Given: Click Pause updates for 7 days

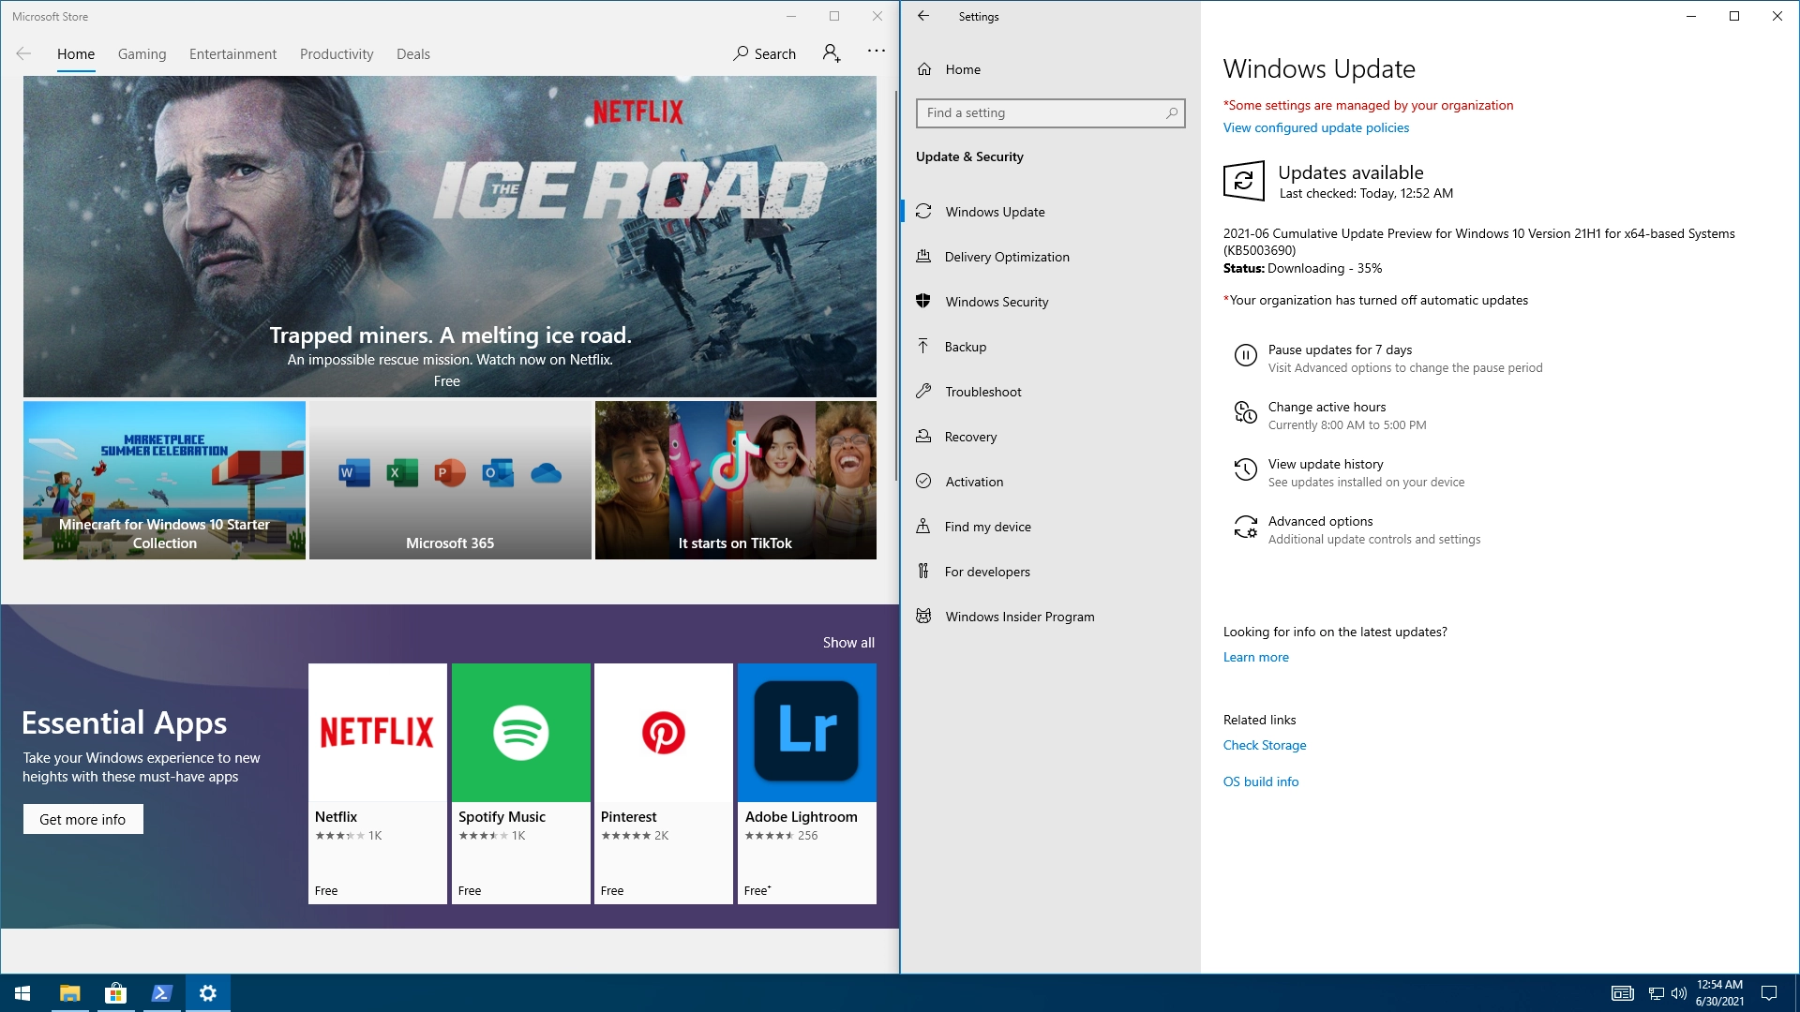Looking at the screenshot, I should (x=1340, y=350).
